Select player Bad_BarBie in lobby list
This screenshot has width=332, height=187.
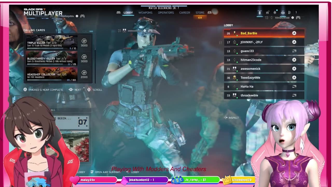click(x=264, y=33)
